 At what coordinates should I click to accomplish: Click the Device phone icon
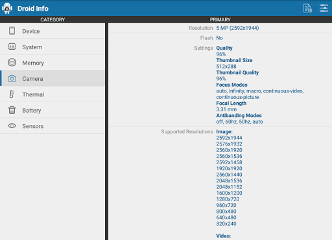12,31
